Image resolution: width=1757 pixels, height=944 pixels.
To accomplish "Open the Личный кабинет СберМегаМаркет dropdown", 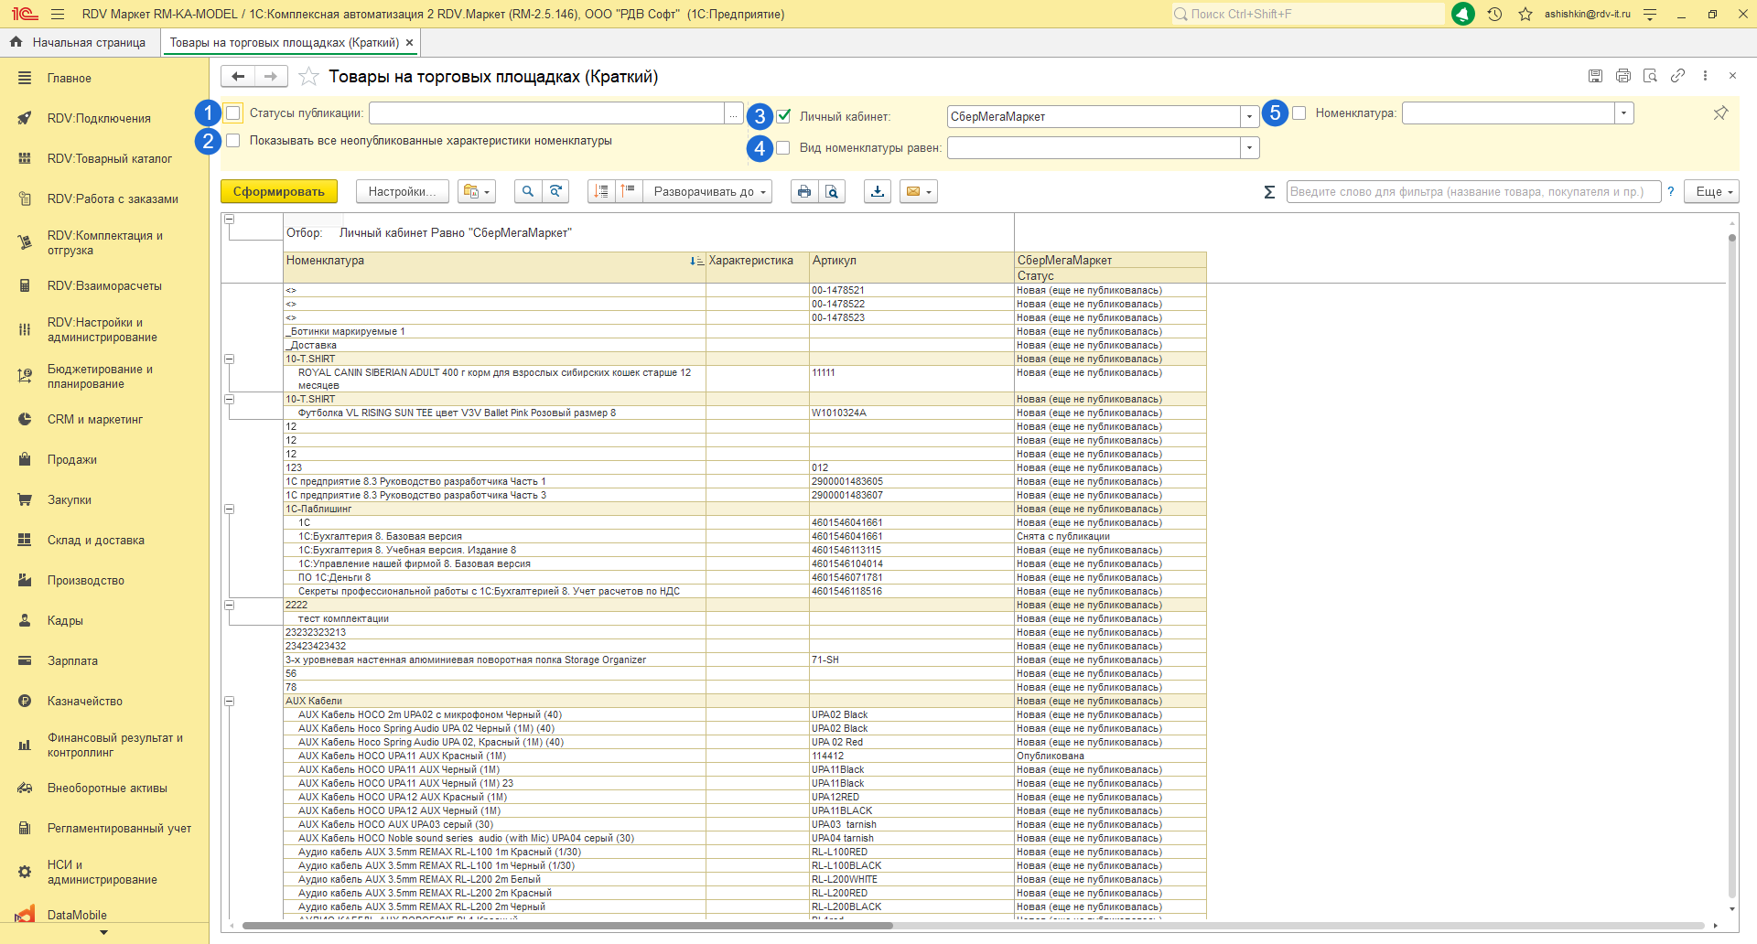I will (1249, 117).
